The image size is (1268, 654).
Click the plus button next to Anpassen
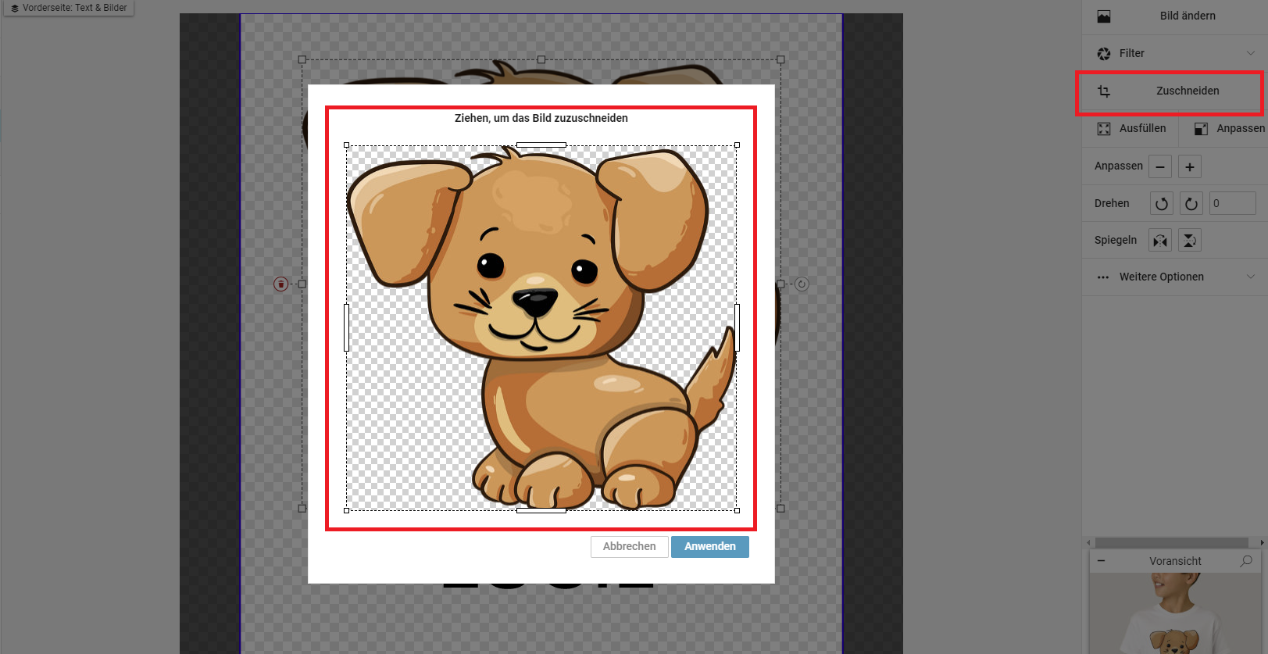click(x=1189, y=166)
